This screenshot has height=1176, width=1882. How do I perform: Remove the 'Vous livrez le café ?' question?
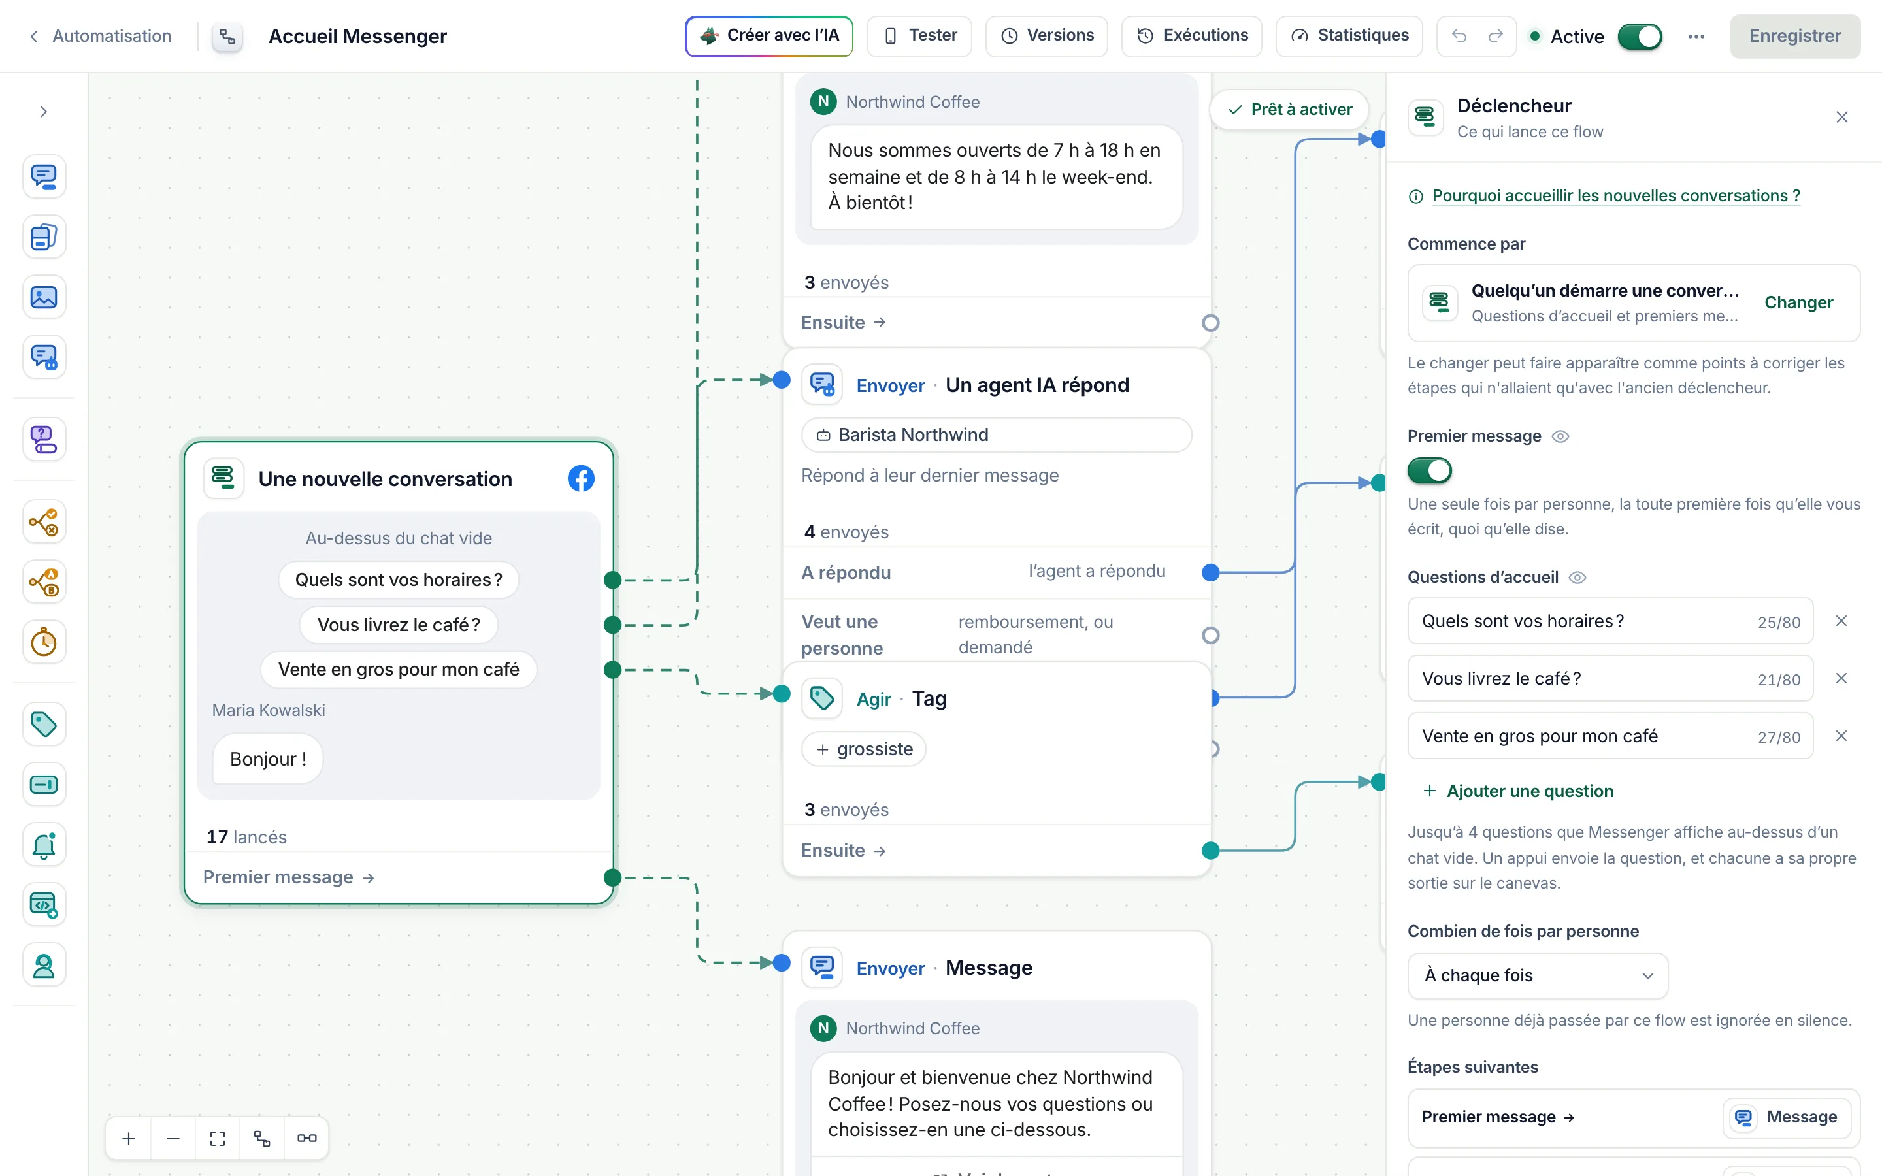point(1841,679)
